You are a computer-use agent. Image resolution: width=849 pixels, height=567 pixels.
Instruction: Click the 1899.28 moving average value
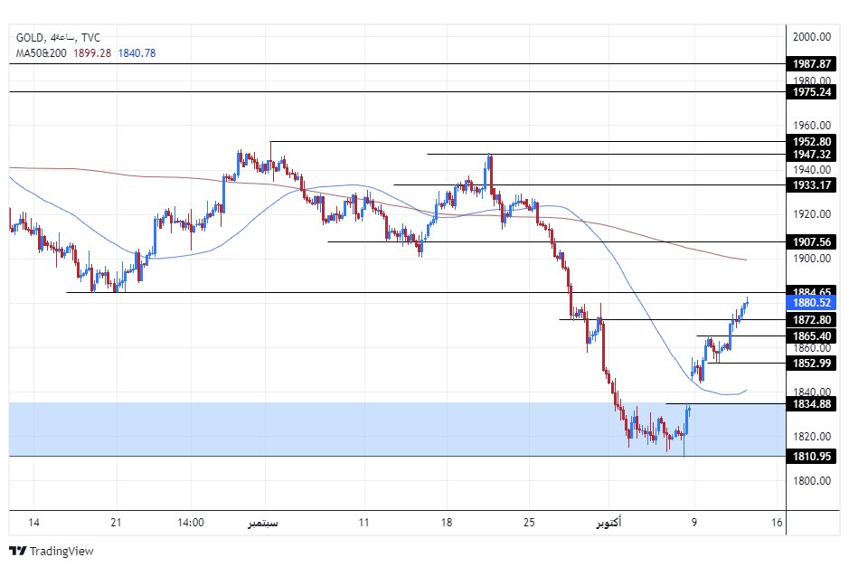pyautogui.click(x=92, y=53)
